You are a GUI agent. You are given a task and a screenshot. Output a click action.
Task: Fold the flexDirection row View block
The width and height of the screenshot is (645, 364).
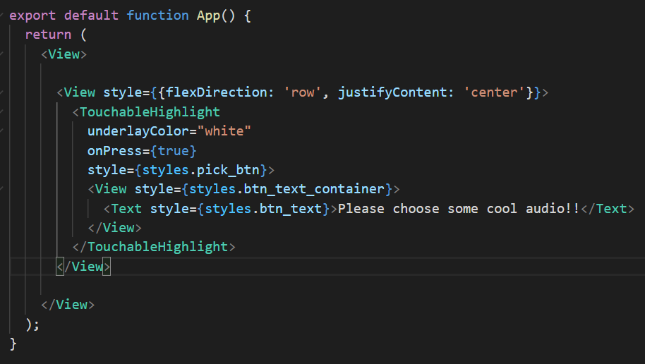click(x=3, y=92)
